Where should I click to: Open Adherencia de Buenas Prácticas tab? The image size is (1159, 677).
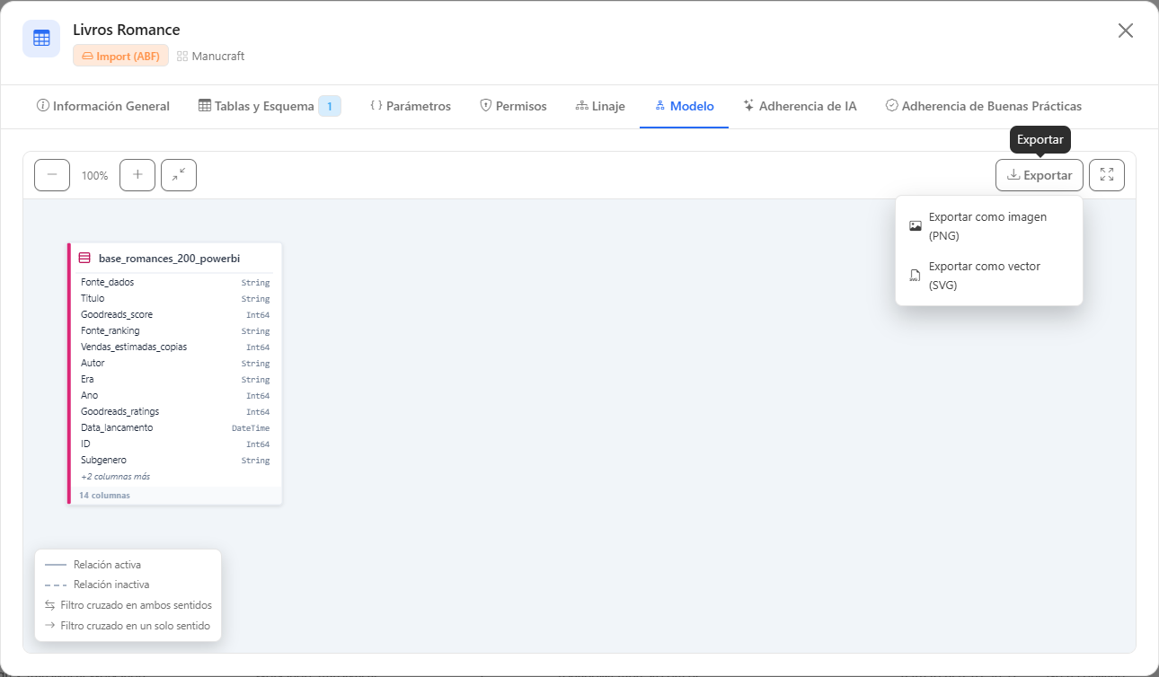point(984,106)
